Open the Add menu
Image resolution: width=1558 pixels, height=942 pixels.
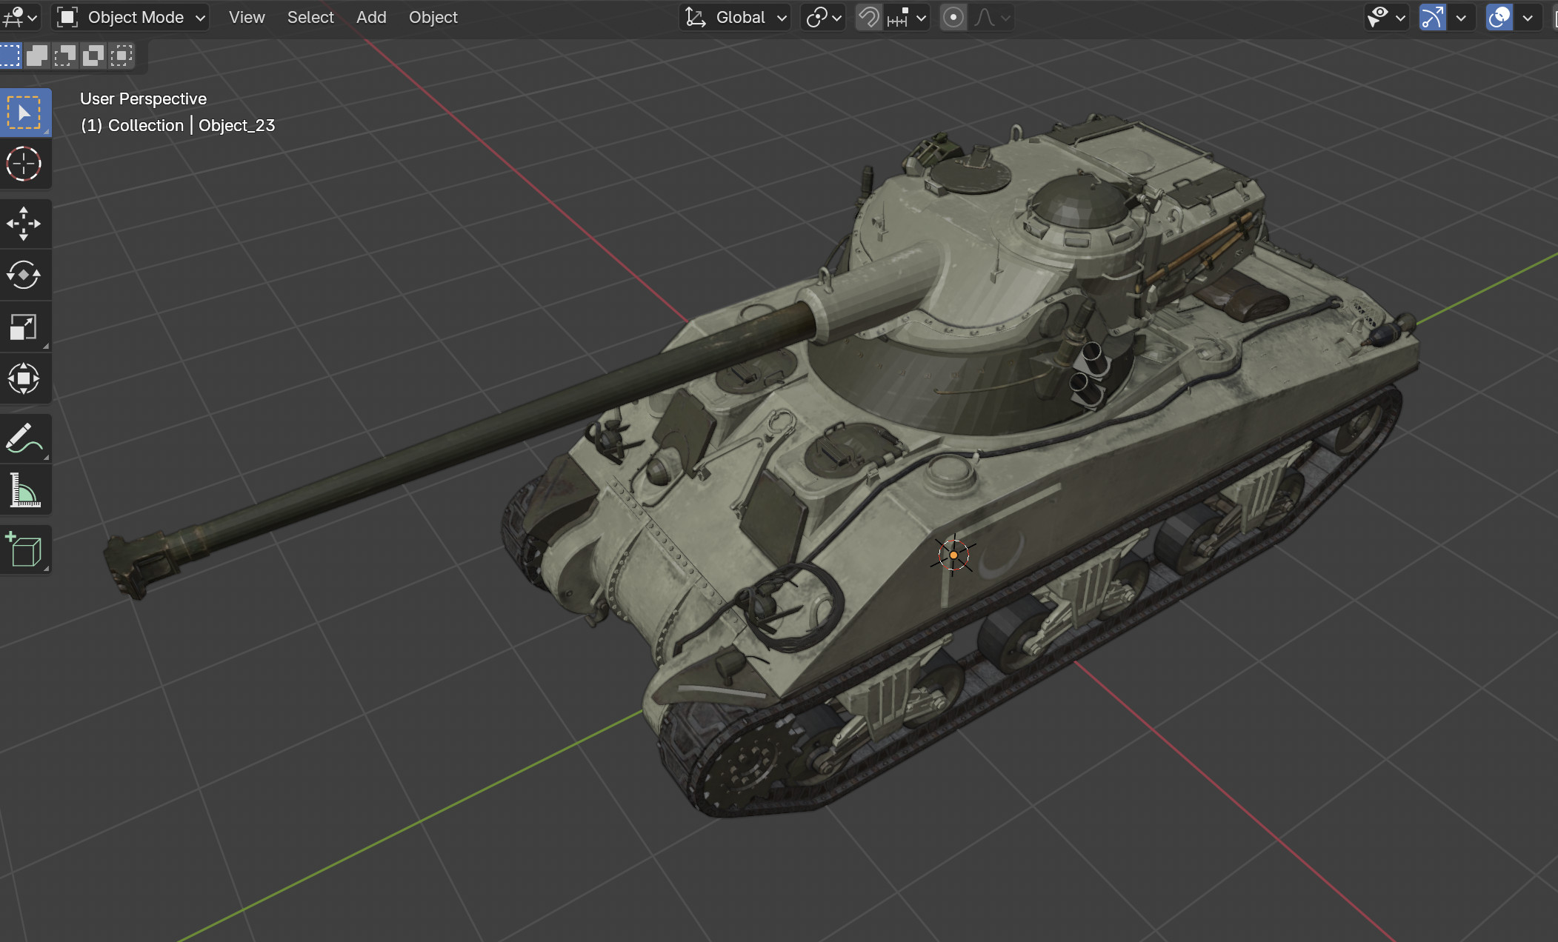coord(371,17)
